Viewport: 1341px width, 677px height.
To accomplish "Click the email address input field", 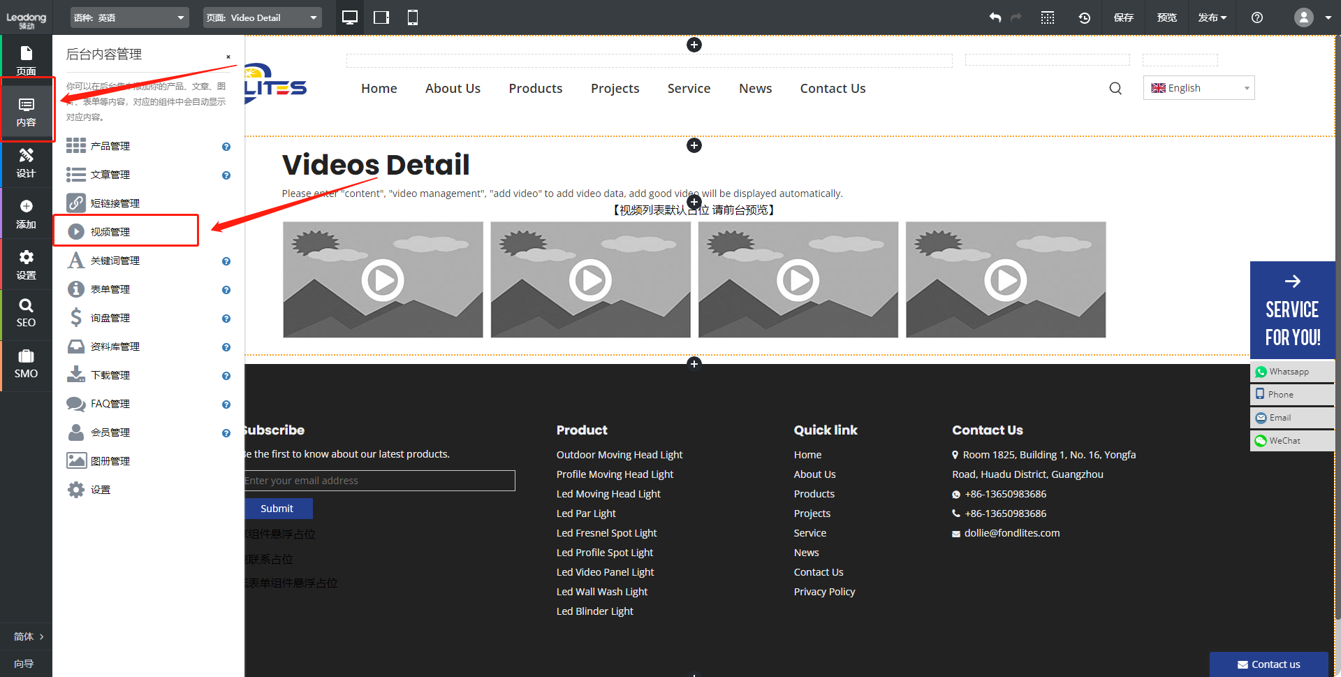I will 379,481.
